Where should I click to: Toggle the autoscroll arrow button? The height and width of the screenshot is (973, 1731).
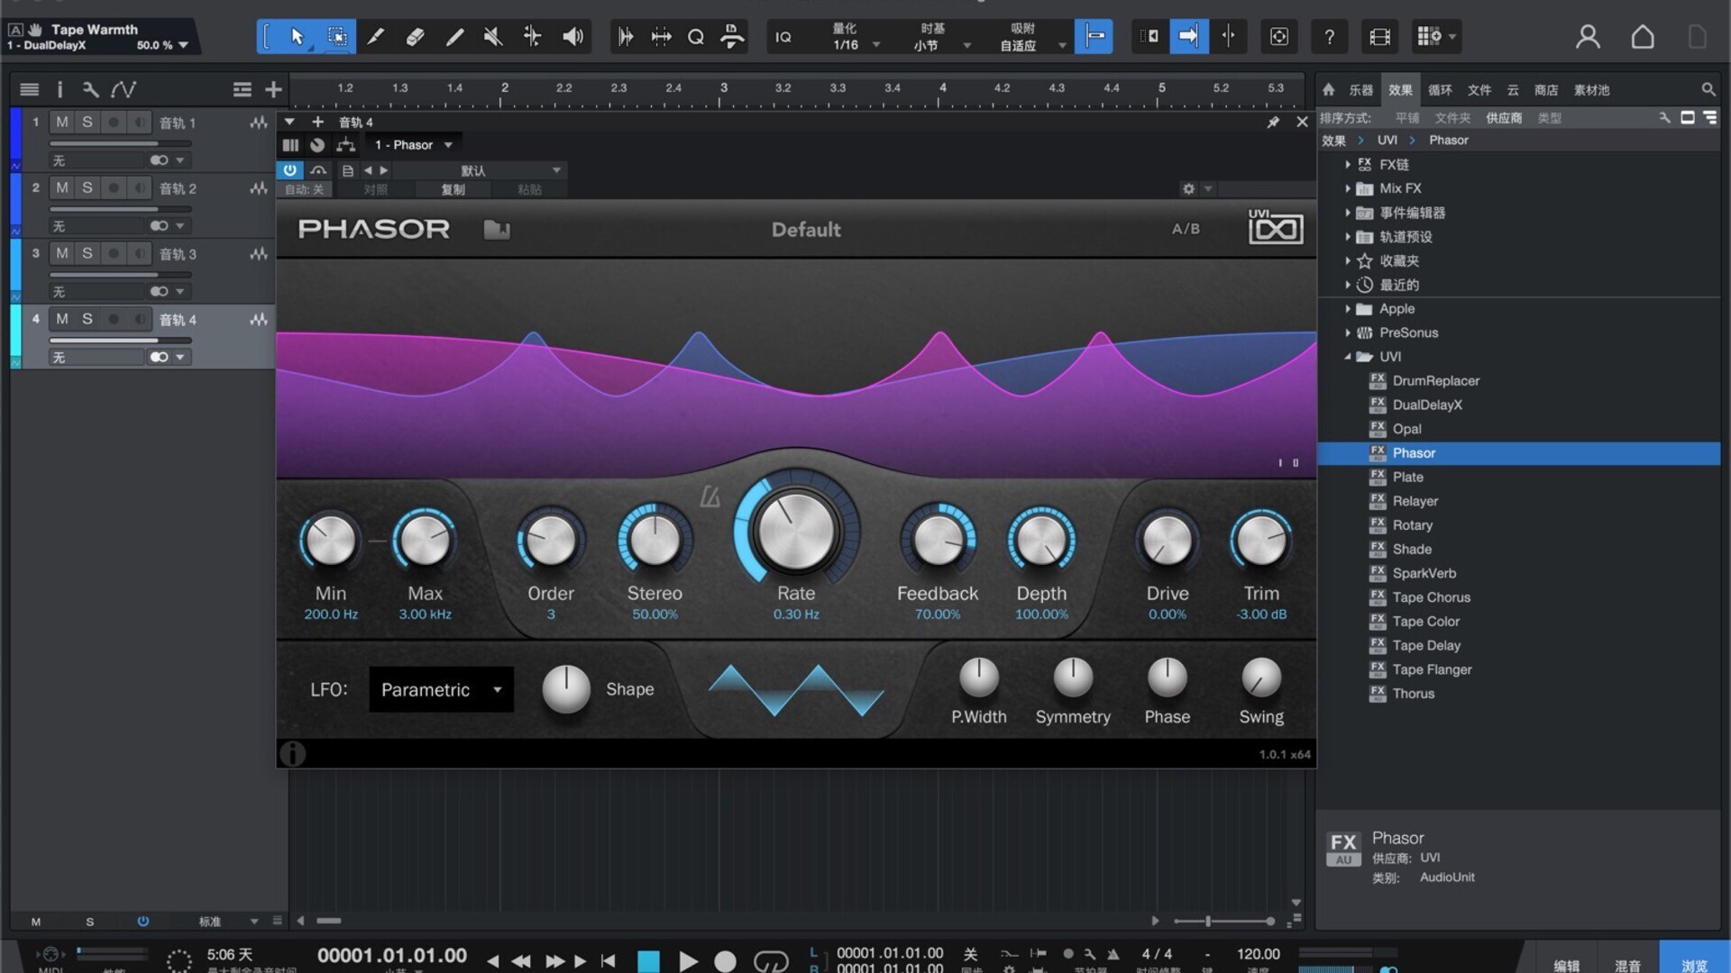(1188, 37)
